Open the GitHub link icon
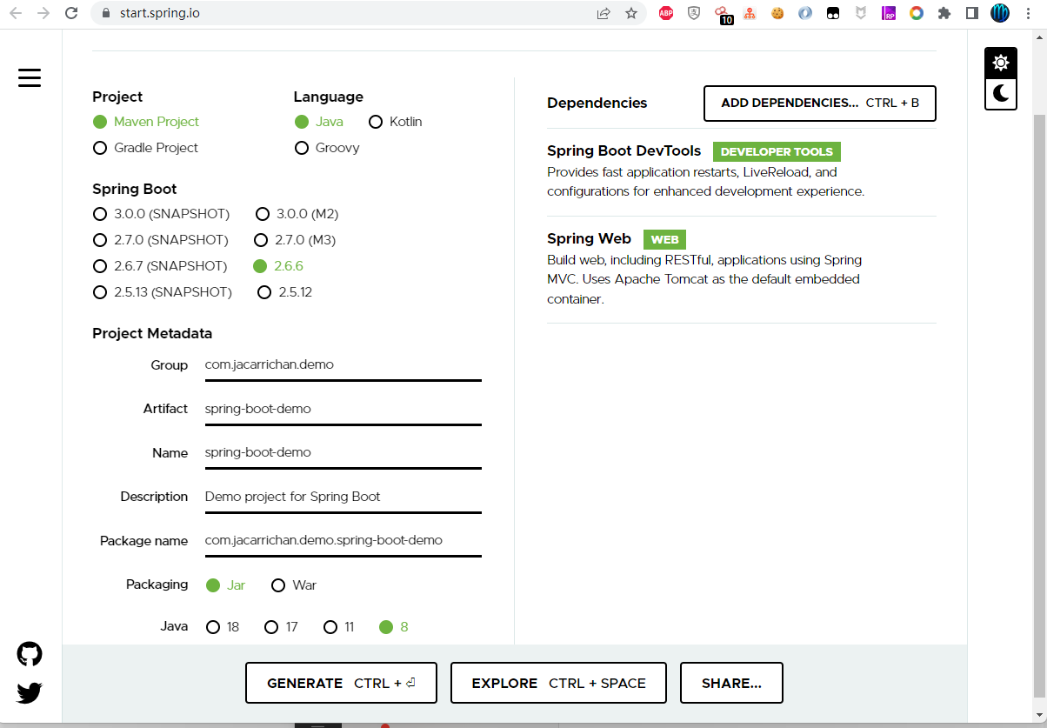Screen dimensions: 1047x728 tap(30, 654)
